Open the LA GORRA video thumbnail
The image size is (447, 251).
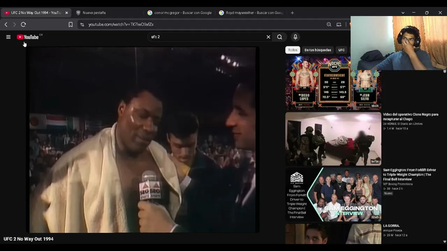pos(333,234)
